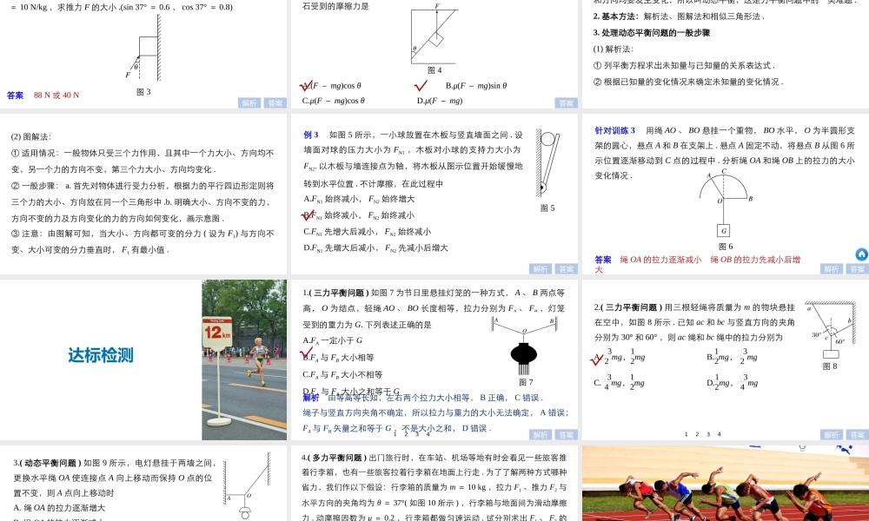Select 例3 option D 先增大后减小 先减小后增大

375,247
